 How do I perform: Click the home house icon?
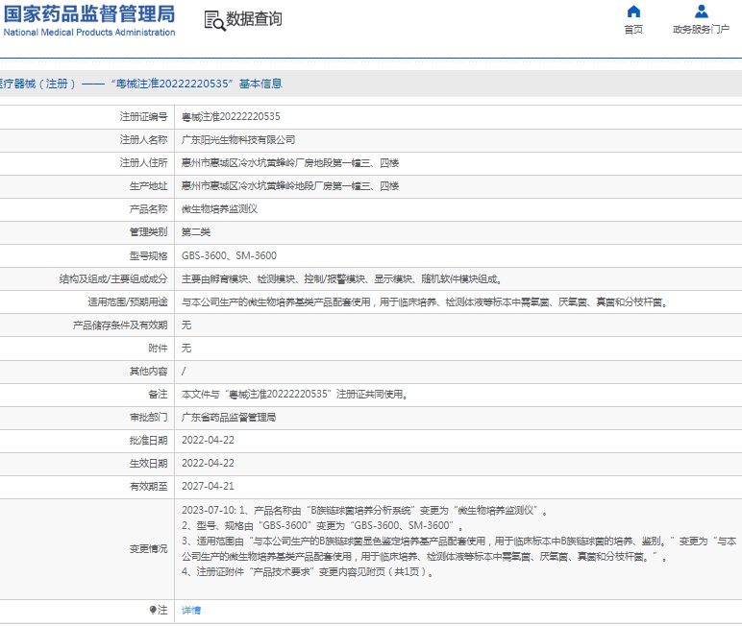coord(633,11)
